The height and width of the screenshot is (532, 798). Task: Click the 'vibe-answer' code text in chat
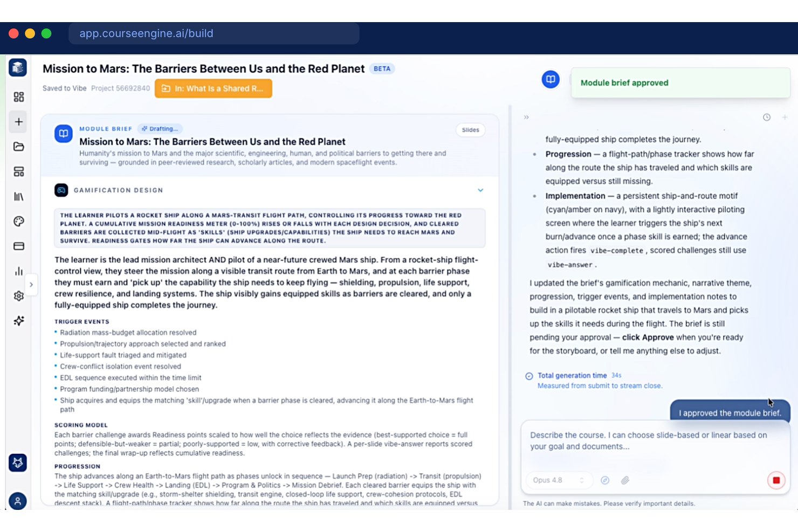570,265
